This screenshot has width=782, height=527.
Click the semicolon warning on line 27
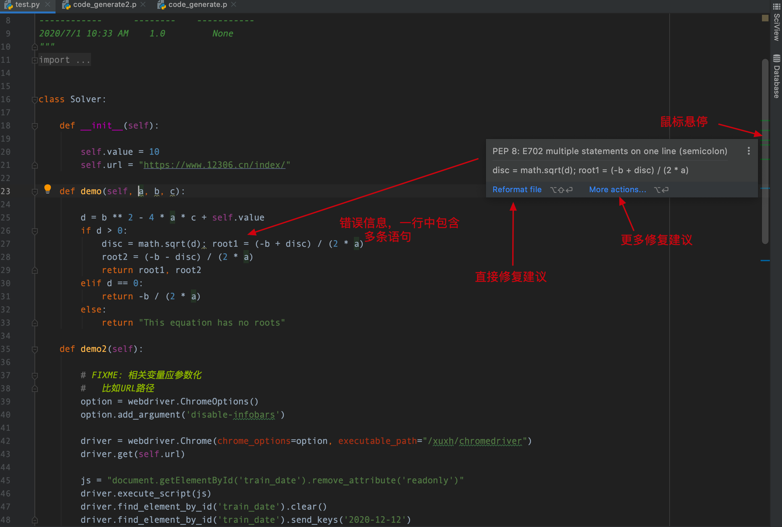204,245
